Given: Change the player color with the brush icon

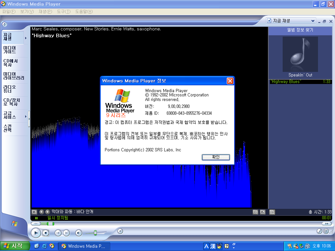Looking at the screenshot, I should point(319,231).
